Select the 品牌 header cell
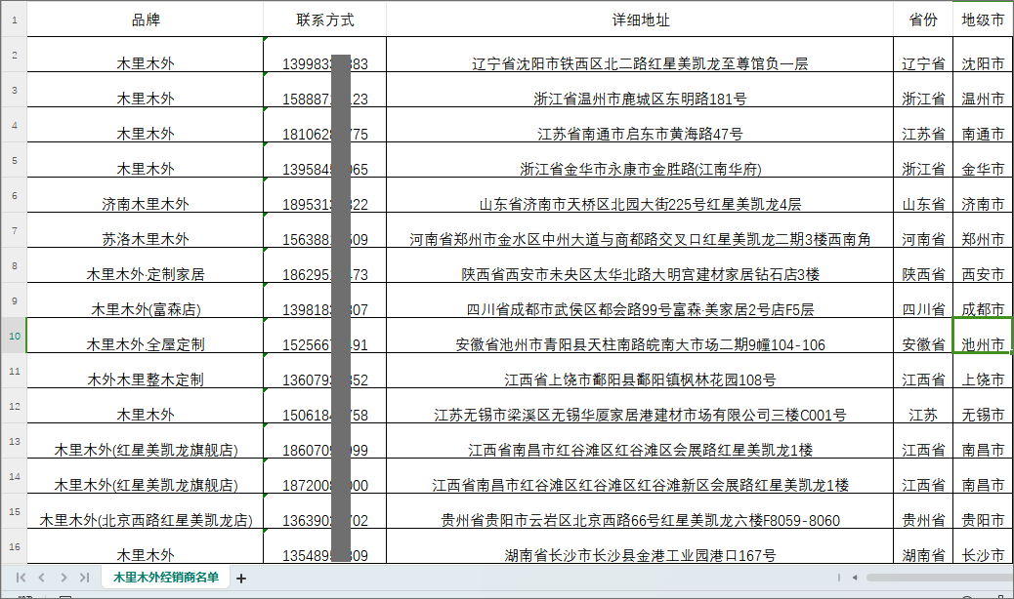Viewport: 1014px width, 599px height. click(x=145, y=20)
